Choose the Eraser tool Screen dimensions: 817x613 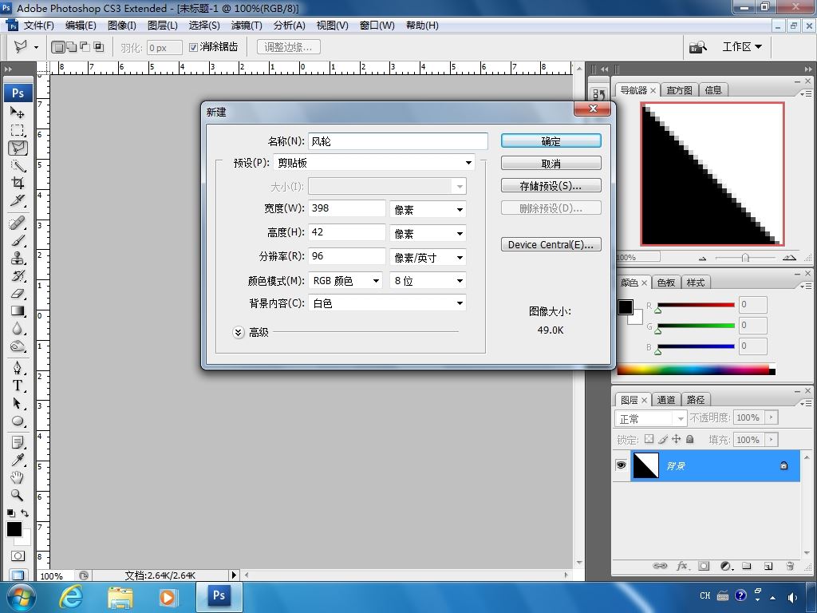pyautogui.click(x=18, y=293)
